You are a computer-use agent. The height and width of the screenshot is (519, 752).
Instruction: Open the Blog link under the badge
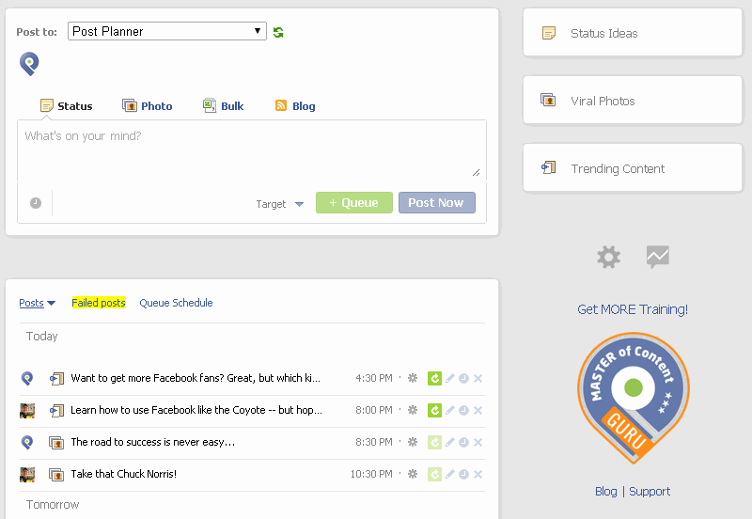pyautogui.click(x=606, y=491)
